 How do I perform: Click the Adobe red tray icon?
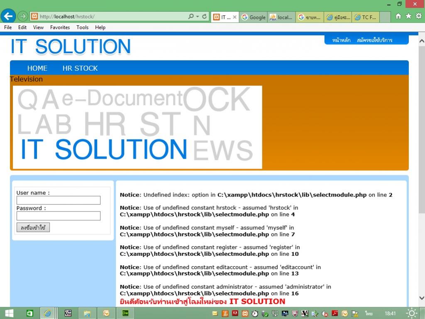tap(235, 313)
